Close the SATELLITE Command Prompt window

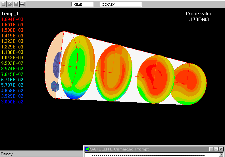221,149
